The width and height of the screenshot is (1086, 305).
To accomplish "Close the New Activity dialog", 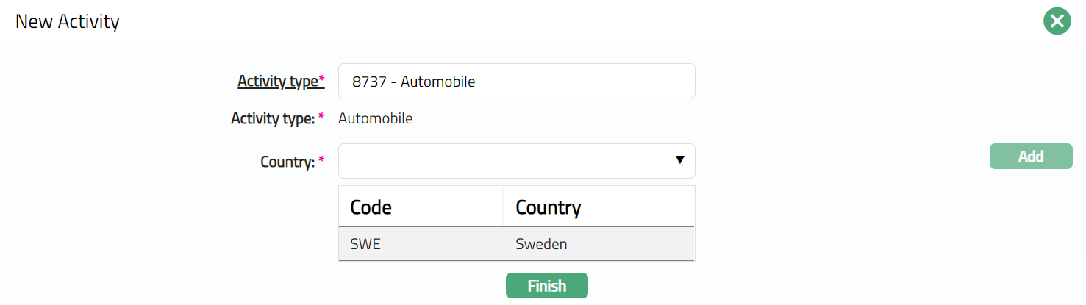I will coord(1057,21).
